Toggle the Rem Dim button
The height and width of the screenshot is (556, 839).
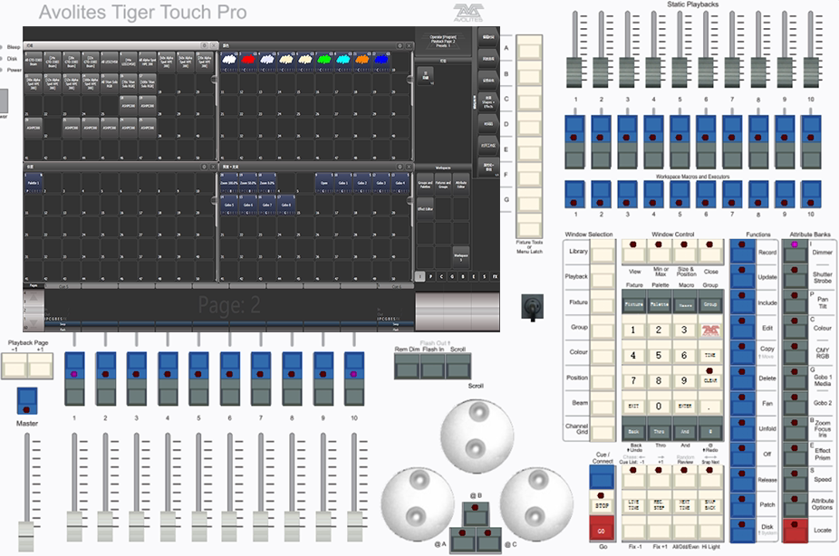pos(407,367)
